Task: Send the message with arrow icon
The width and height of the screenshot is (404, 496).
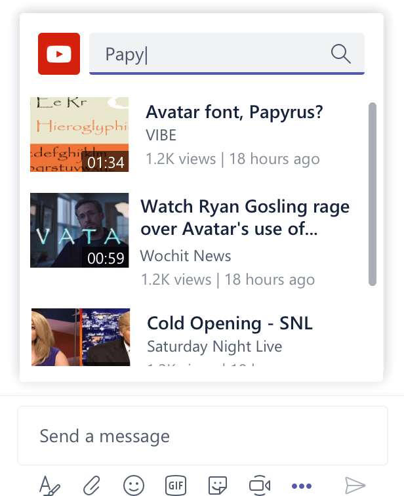Action: click(x=355, y=486)
